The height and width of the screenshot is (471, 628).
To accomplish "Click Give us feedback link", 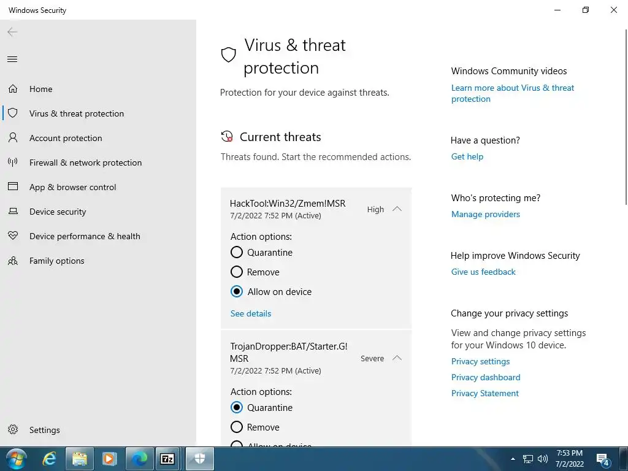I will 483,272.
